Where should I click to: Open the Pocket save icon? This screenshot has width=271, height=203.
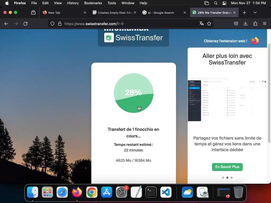click(236, 24)
